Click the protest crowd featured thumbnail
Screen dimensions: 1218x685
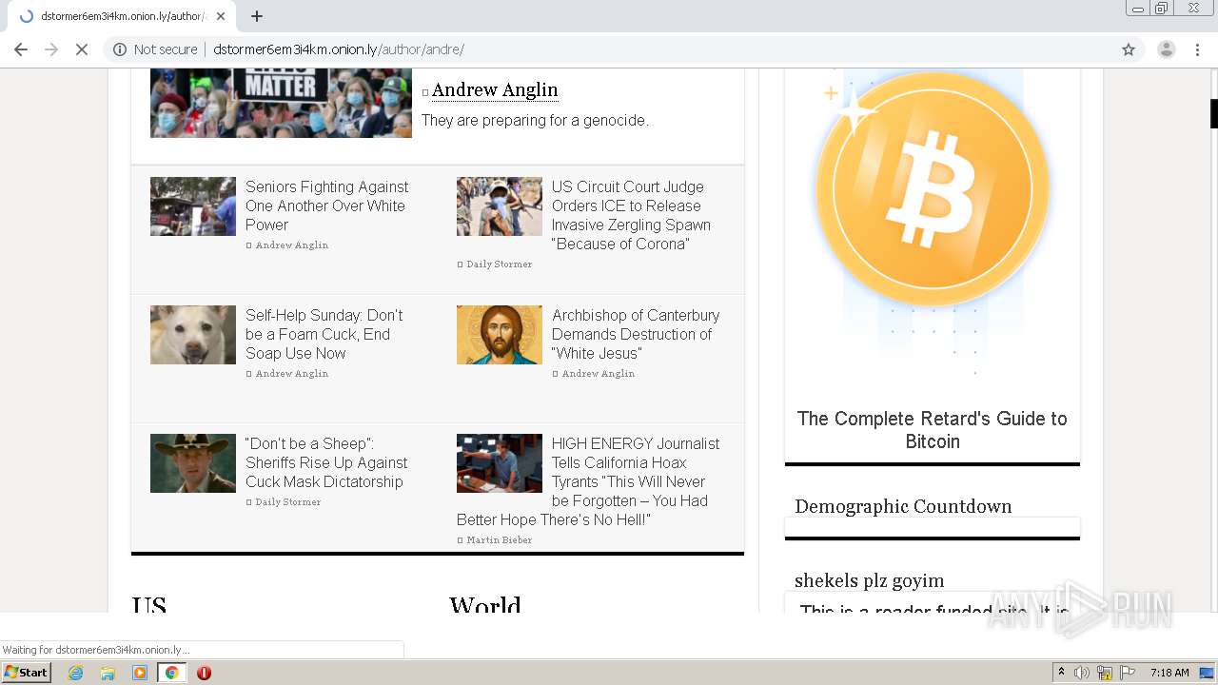tap(281, 103)
